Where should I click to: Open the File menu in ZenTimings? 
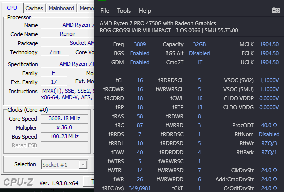(x=105, y=11)
